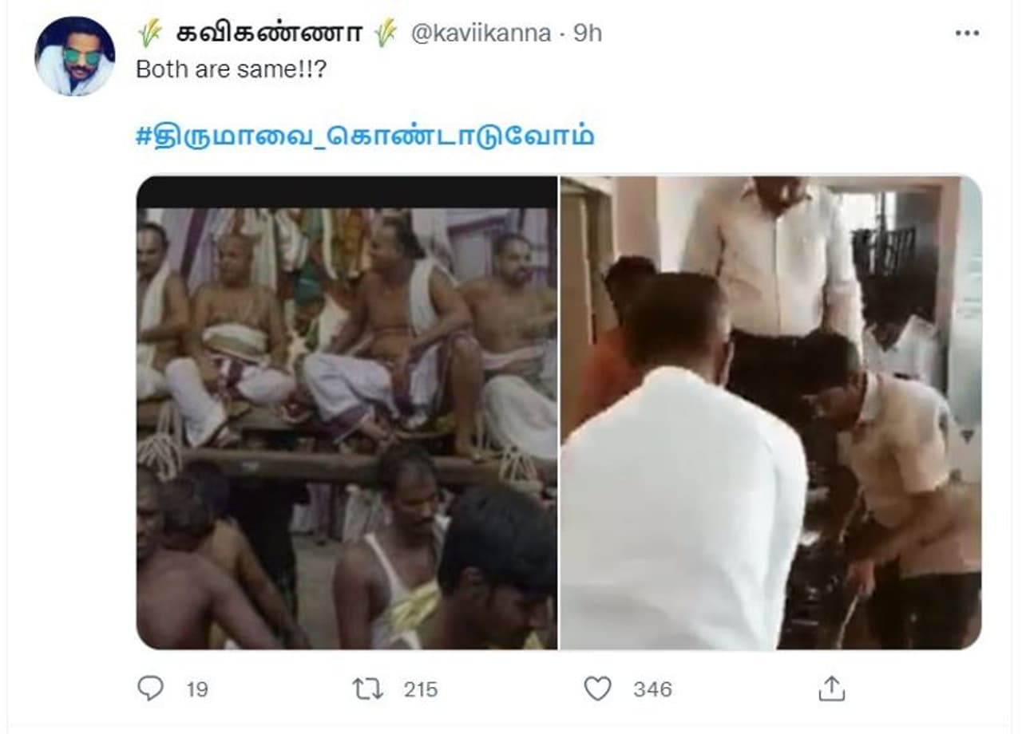Image resolution: width=1022 pixels, height=734 pixels.
Task: Open the left photo of seated priests
Action: coord(347,423)
